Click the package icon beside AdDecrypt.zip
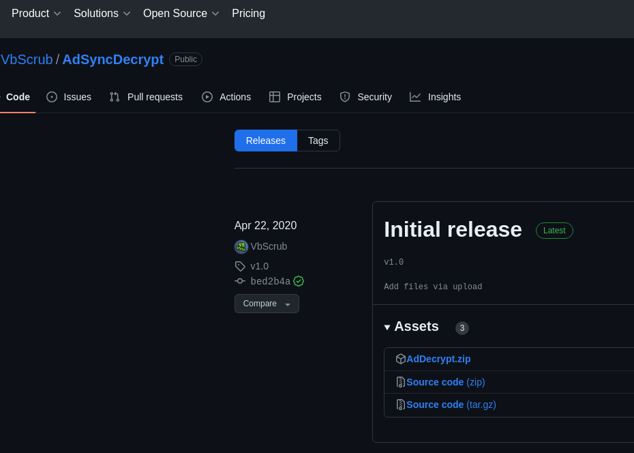Viewport: 634px width, 453px height. [401, 359]
